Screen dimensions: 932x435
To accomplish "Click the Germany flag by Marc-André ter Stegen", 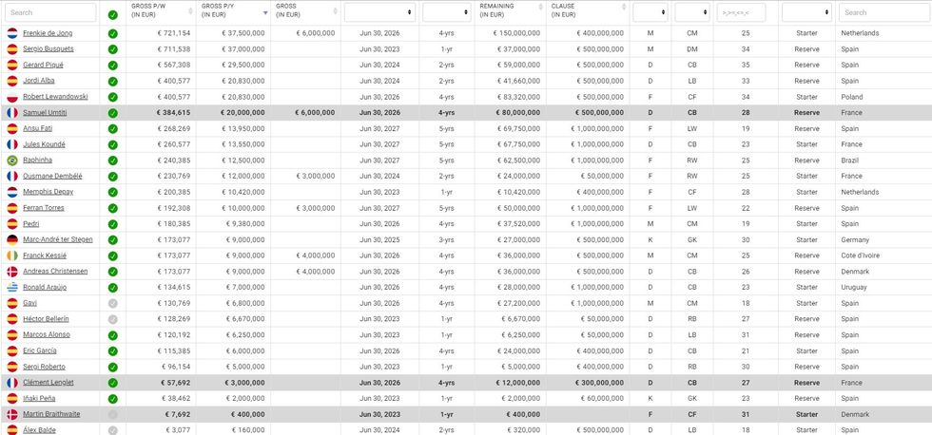I will pos(12,240).
